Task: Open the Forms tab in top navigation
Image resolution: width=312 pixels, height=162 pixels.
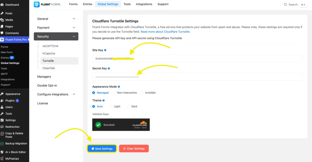Action: [73, 4]
